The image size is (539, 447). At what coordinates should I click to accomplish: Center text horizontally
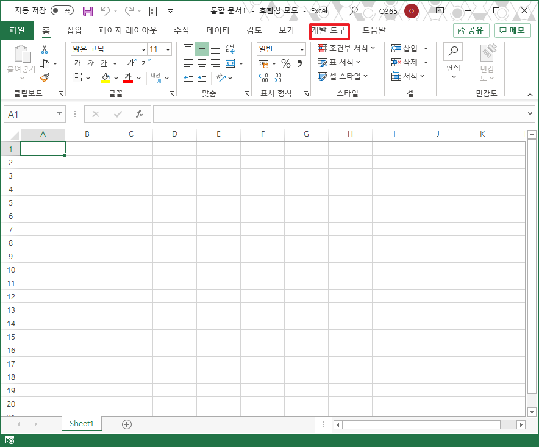pos(202,63)
